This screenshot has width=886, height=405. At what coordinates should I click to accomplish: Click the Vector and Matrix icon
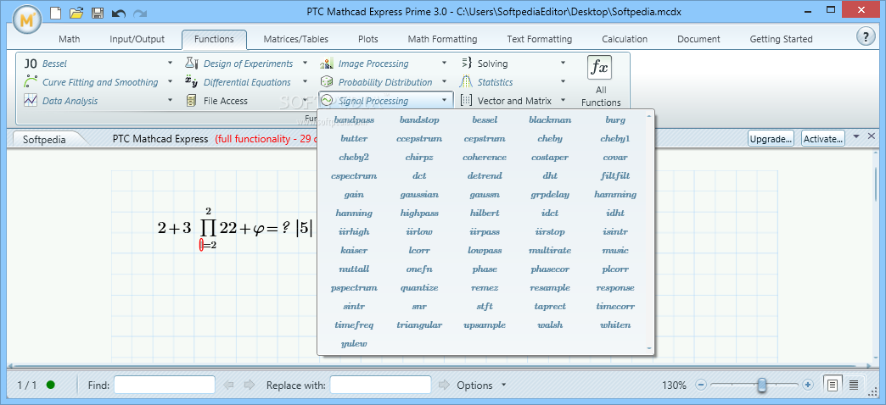pos(466,101)
